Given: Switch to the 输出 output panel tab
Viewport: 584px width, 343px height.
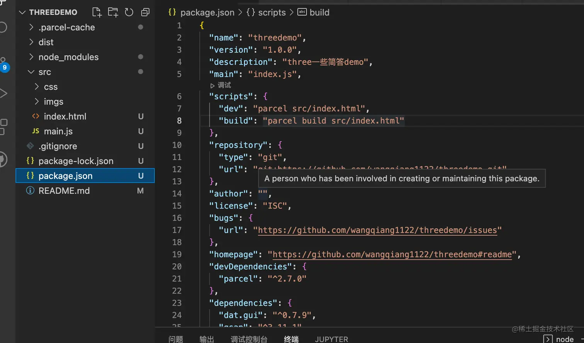Looking at the screenshot, I should point(207,339).
